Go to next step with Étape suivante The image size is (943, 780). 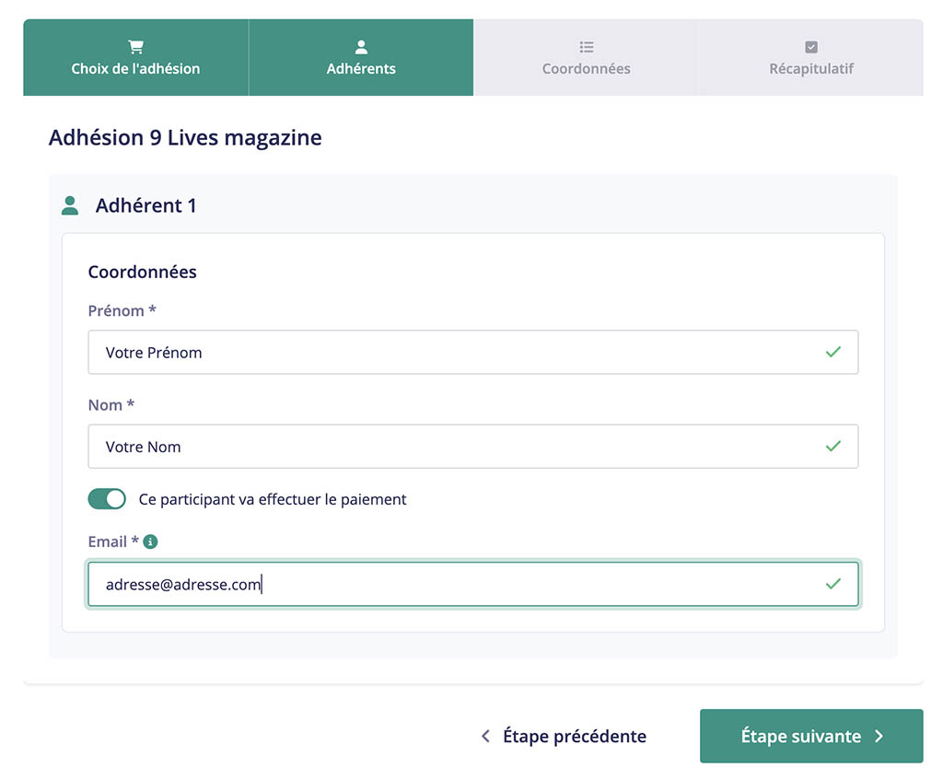[x=811, y=736]
